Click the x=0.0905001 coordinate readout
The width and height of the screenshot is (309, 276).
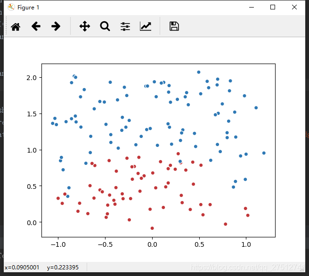[22, 268]
